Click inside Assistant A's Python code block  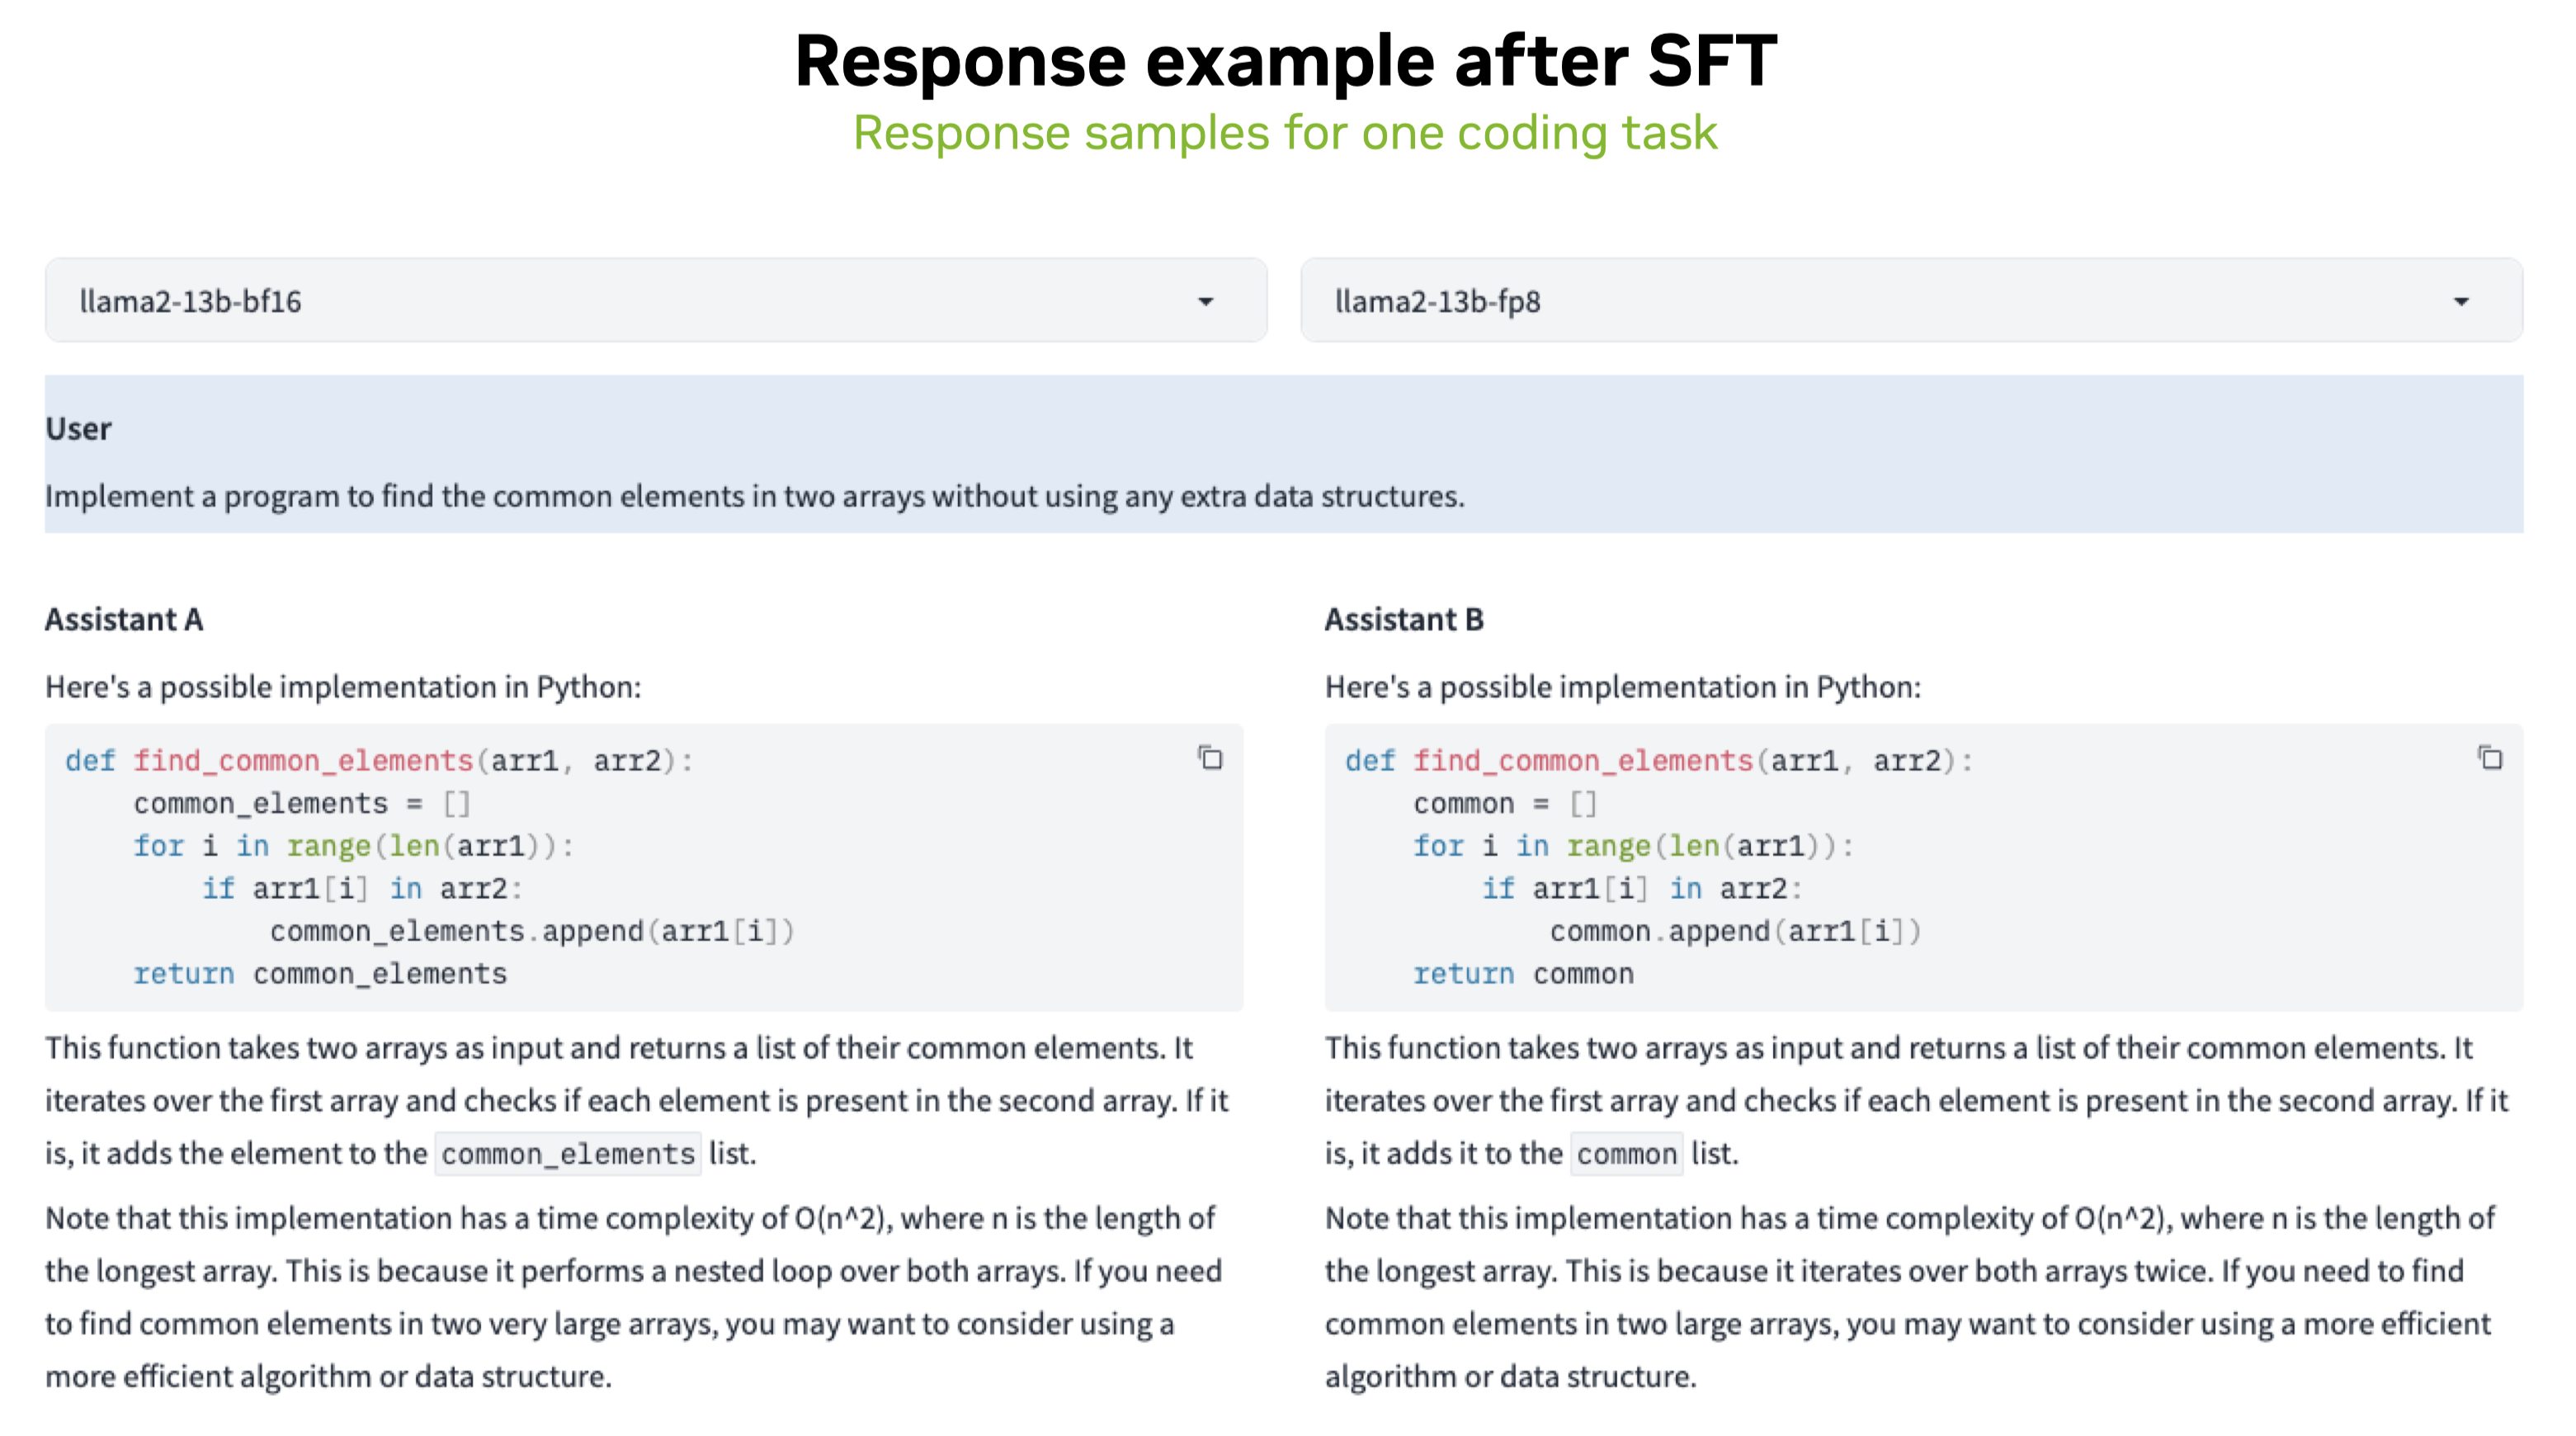coord(644,867)
